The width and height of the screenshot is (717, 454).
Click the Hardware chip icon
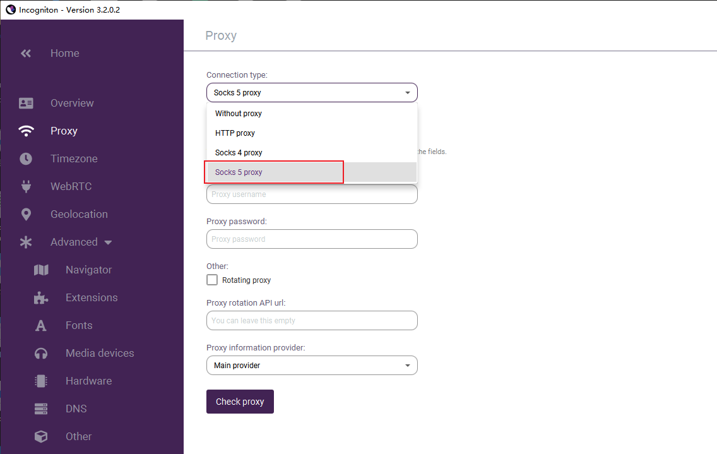pos(41,381)
